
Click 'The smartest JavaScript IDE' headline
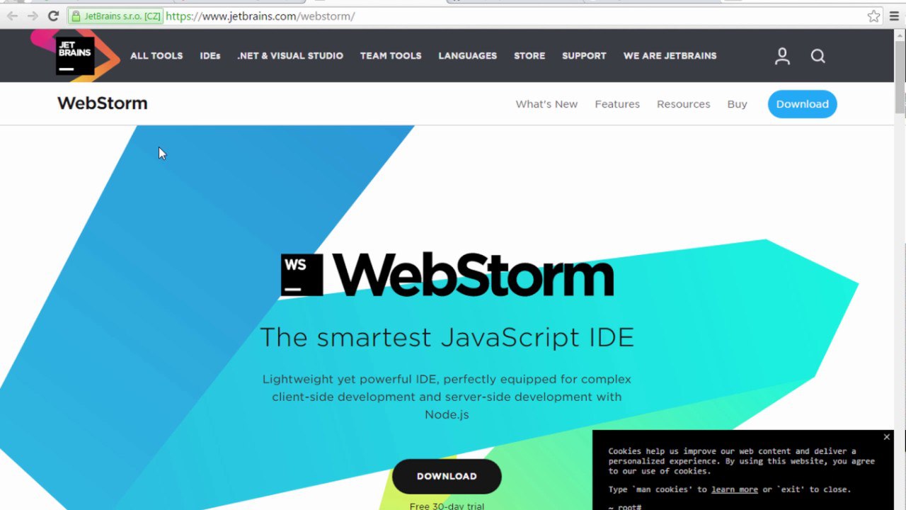pyautogui.click(x=447, y=337)
